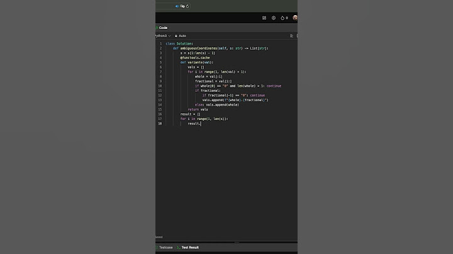
Task: Click the 'for i in range(1, len(s)):' line
Action: click(204, 119)
